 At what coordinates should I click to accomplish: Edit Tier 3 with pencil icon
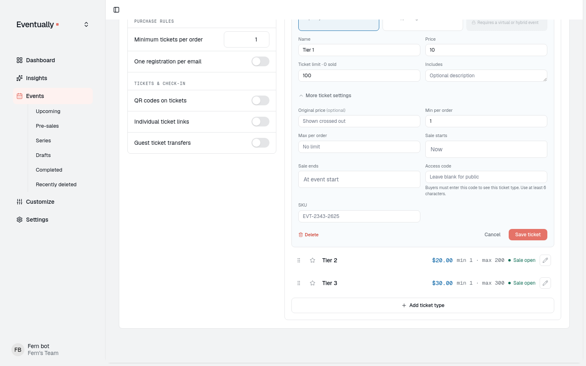[545, 283]
